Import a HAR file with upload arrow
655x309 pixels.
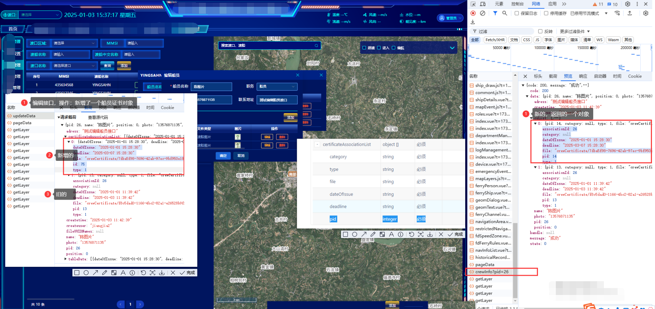(x=630, y=13)
